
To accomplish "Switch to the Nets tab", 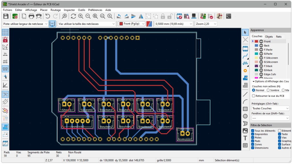I will (x=279, y=36).
